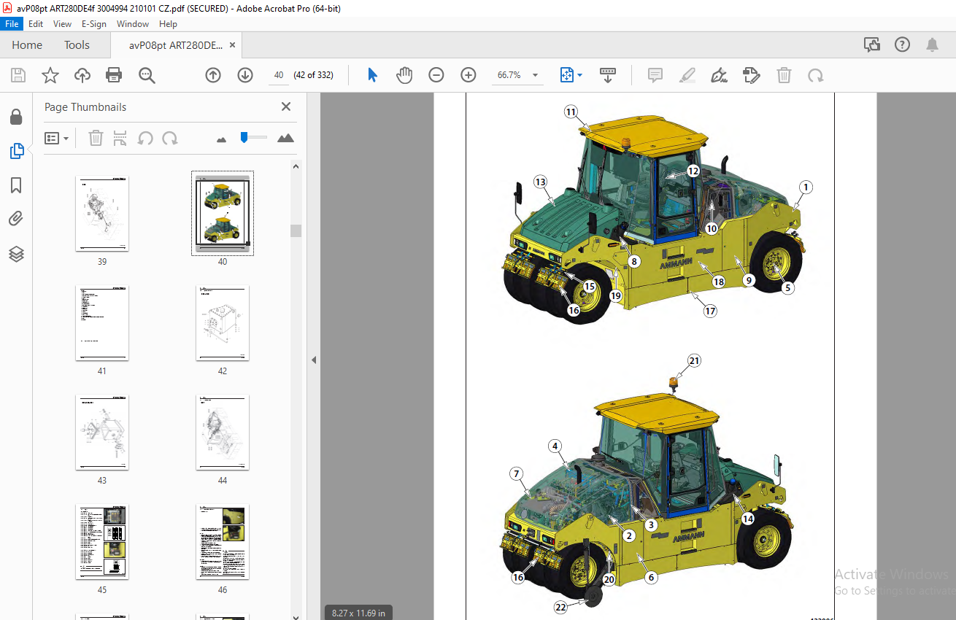Select the page 45 thumbnail
Viewport: 956px width, 620px height.
point(102,542)
